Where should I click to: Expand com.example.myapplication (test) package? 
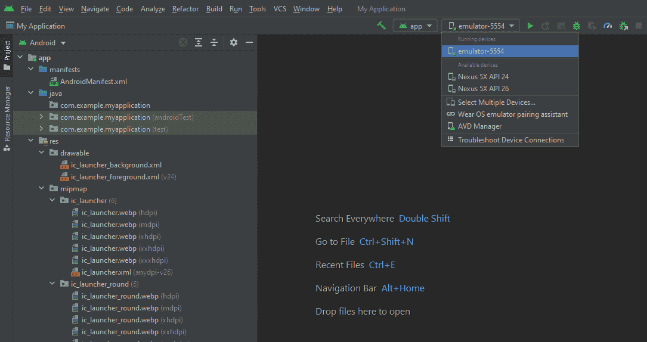click(41, 129)
